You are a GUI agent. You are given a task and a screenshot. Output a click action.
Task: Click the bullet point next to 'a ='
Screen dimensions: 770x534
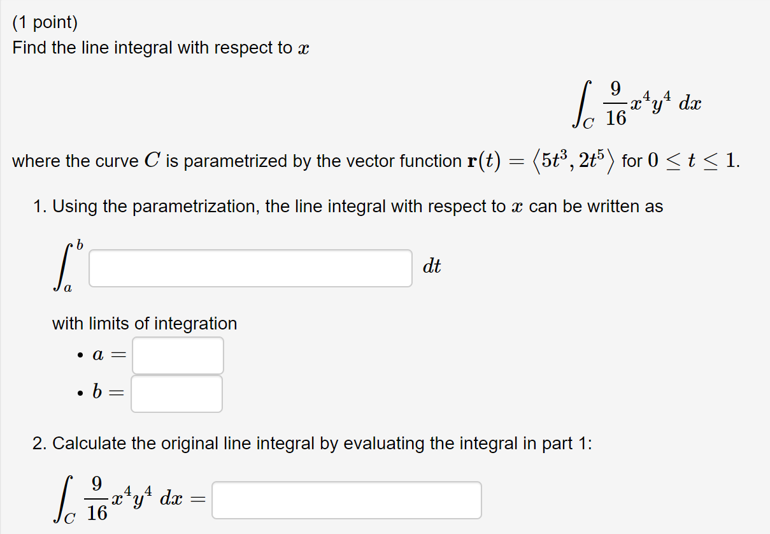point(80,356)
